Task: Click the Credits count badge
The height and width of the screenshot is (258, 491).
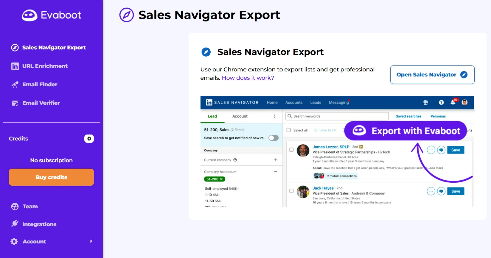Action: [x=89, y=139]
